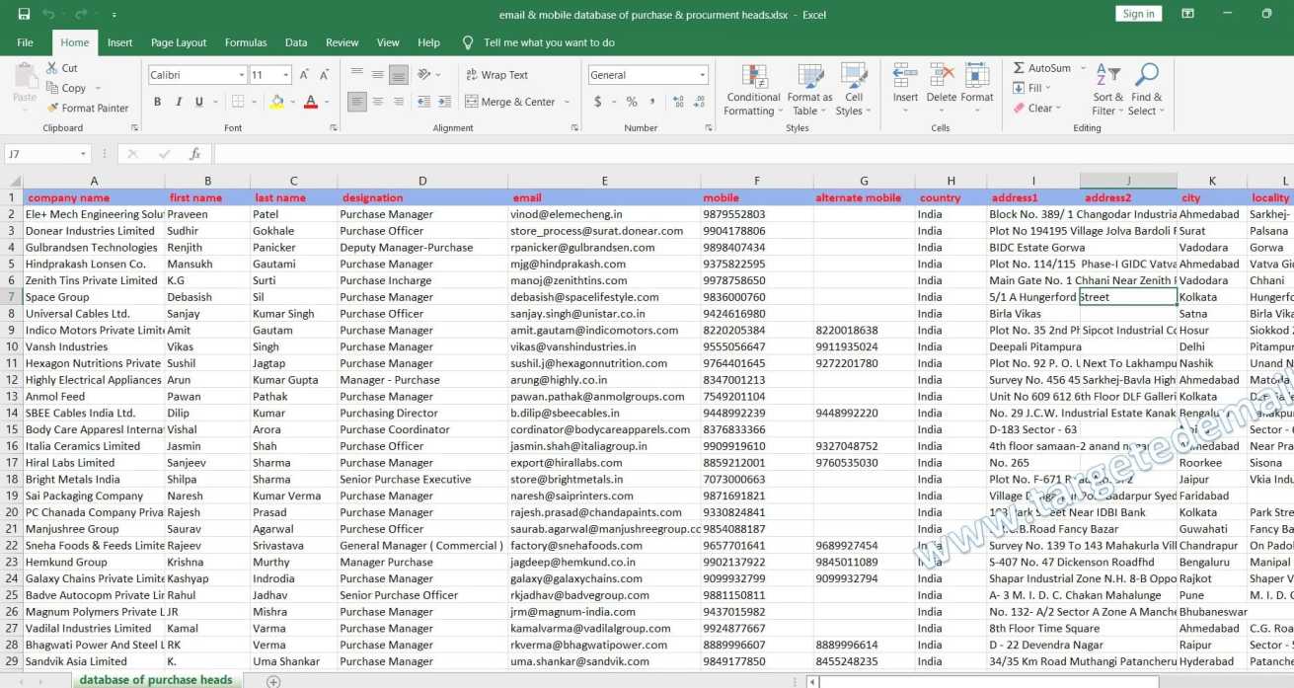Click the Insert Function fx icon

194,154
